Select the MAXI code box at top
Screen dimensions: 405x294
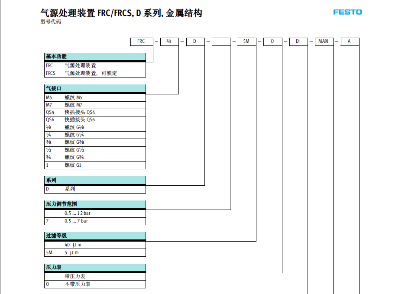click(x=324, y=42)
